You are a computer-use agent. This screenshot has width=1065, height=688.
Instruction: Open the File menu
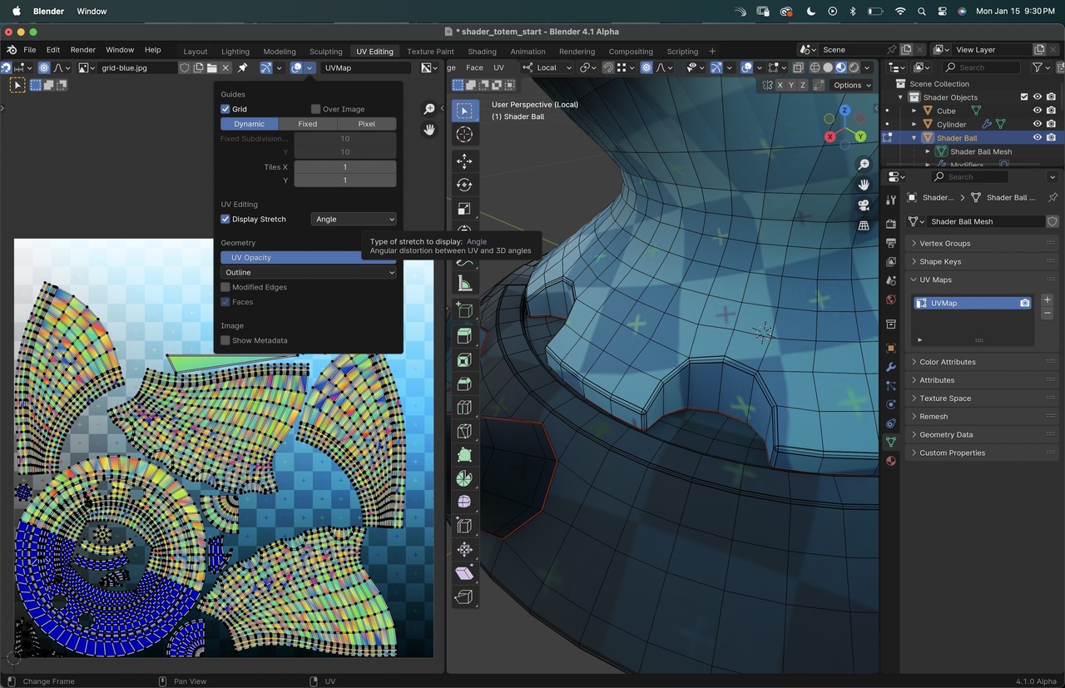pos(30,50)
